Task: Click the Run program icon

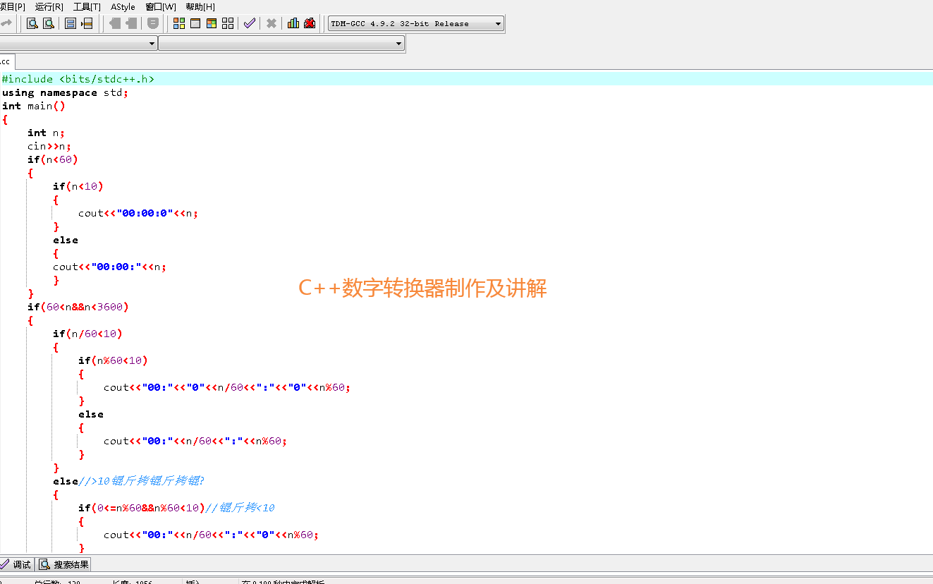Action: (195, 23)
